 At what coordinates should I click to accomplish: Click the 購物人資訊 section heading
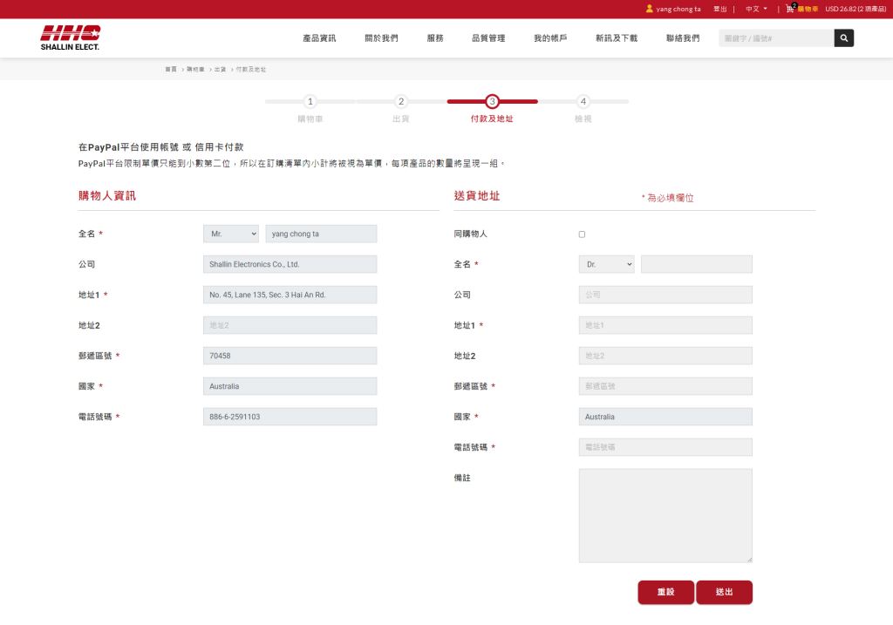tap(107, 196)
